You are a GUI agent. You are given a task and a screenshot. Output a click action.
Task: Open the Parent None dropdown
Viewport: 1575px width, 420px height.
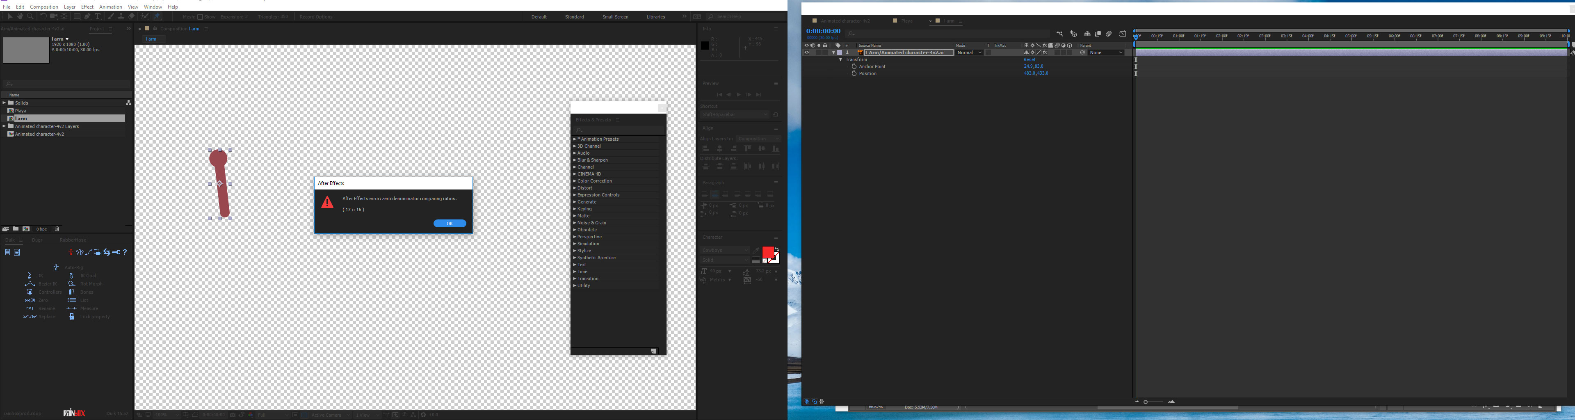click(x=1106, y=52)
